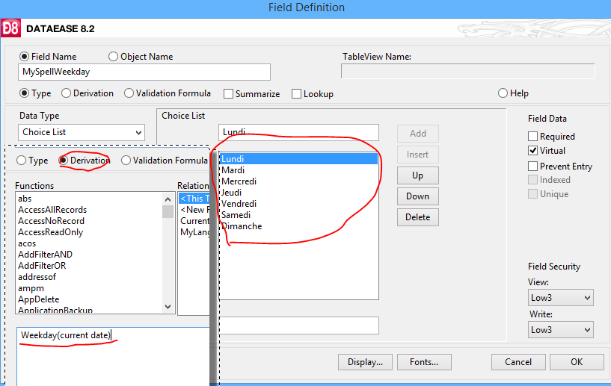Choose Type radio in overlay panel
Screen dimensions: 611x386
tap(22, 161)
